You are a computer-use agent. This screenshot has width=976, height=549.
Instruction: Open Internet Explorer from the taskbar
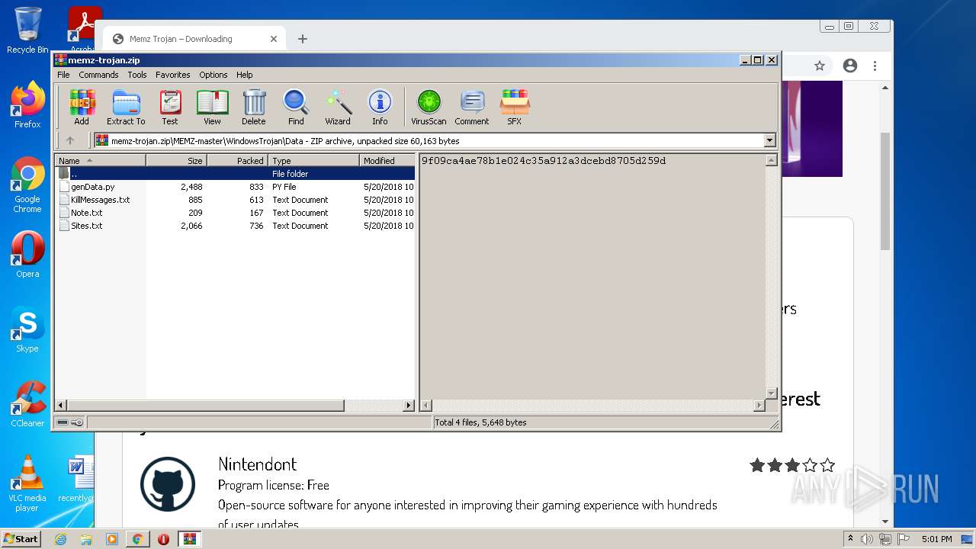click(x=60, y=539)
